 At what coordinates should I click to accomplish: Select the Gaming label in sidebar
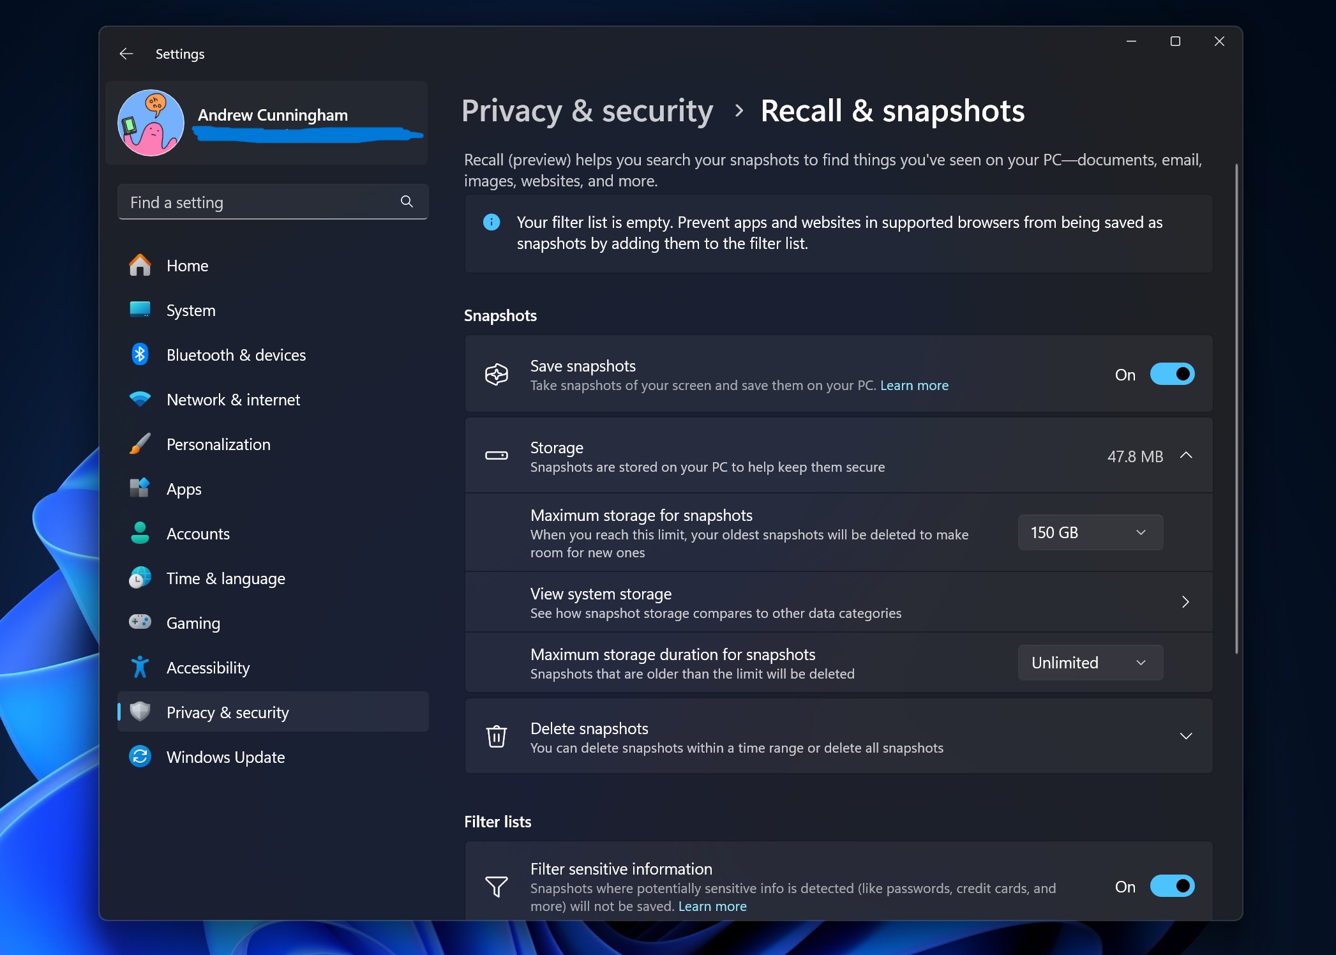pos(193,623)
